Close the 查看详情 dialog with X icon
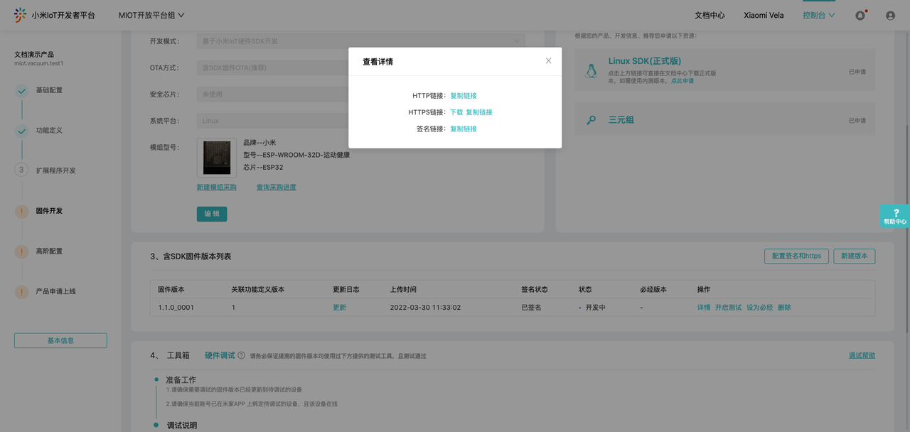 click(548, 61)
